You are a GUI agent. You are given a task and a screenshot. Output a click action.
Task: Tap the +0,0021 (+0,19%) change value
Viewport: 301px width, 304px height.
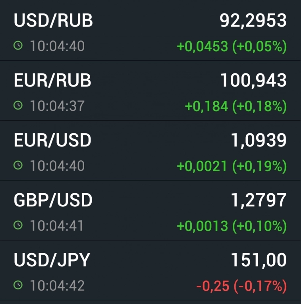coord(232,166)
